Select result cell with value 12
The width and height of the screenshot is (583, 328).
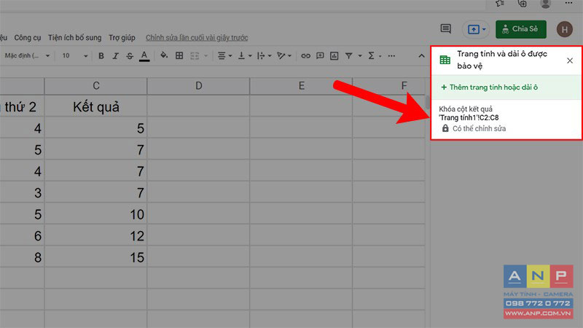tap(96, 235)
